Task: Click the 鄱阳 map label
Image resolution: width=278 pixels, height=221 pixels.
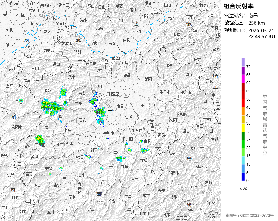Action: pyautogui.click(x=148, y=79)
